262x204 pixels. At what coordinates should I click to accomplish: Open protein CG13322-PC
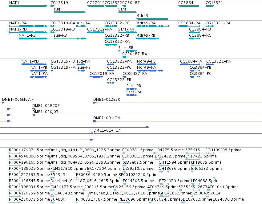[119, 67]
